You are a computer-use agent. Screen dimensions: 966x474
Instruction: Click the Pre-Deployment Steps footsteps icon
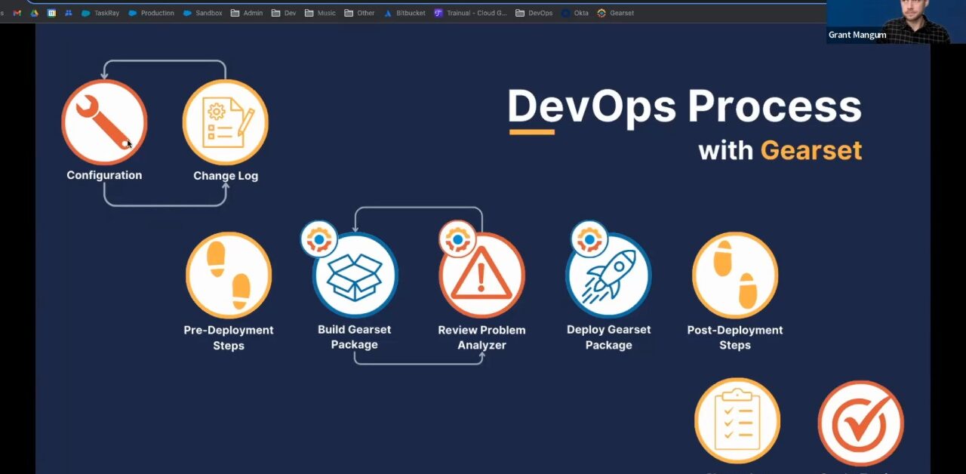(x=229, y=274)
